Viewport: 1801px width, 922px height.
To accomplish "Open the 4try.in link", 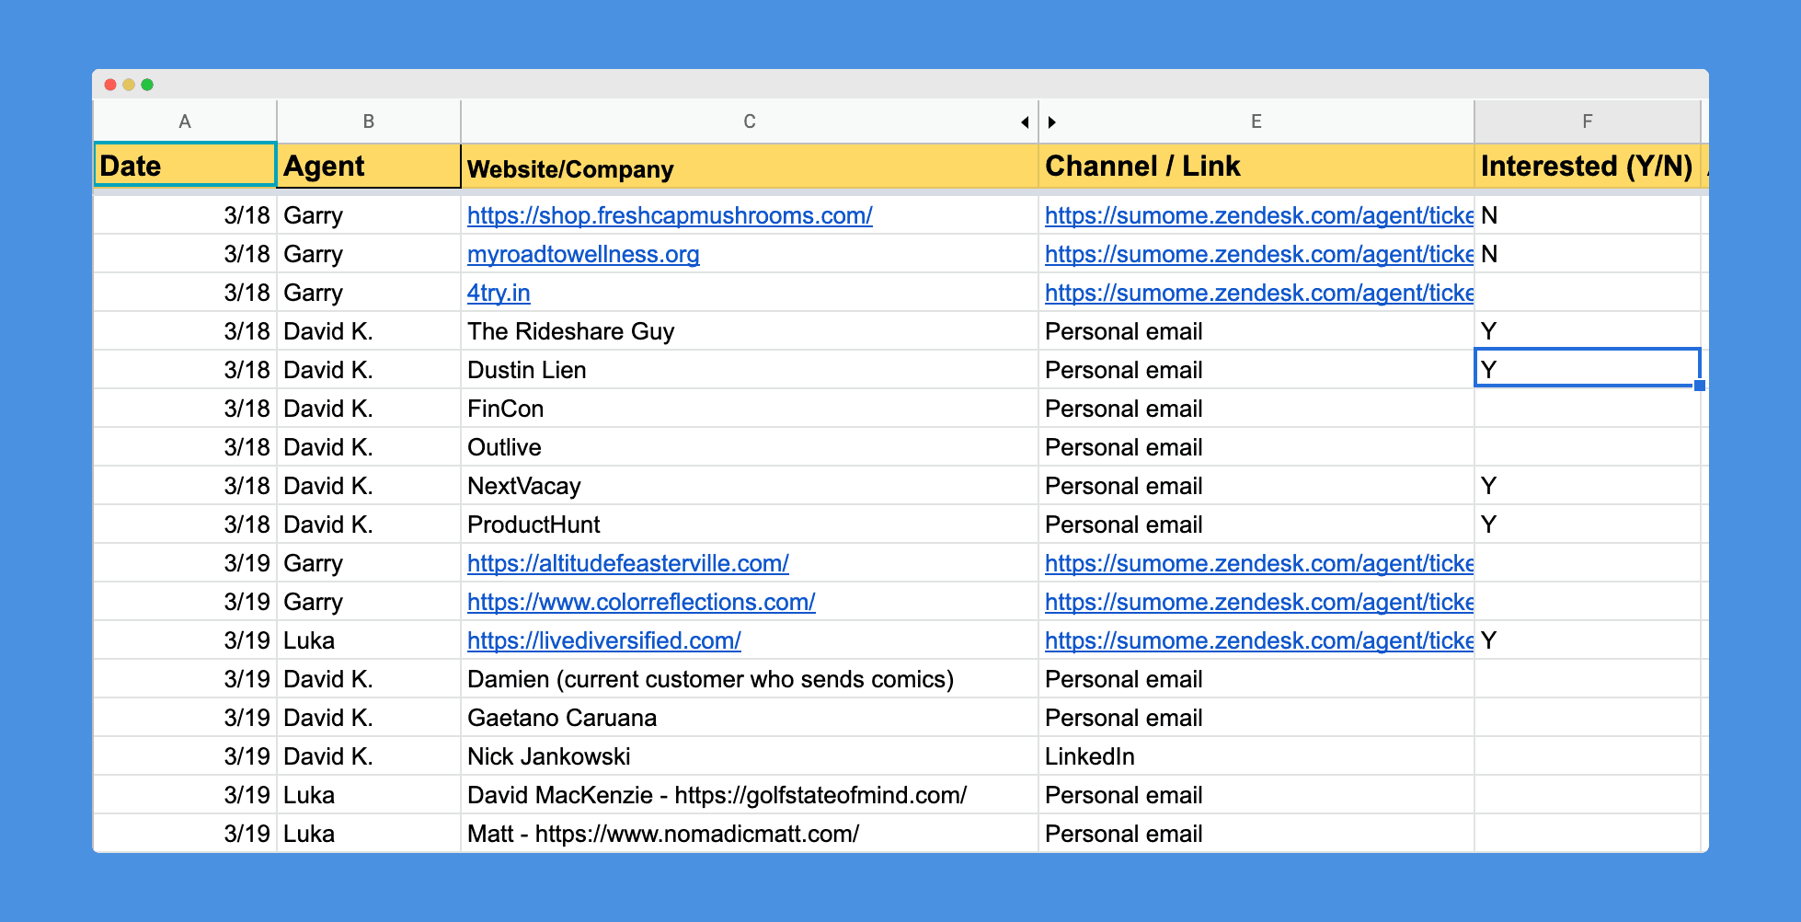I will tap(499, 293).
